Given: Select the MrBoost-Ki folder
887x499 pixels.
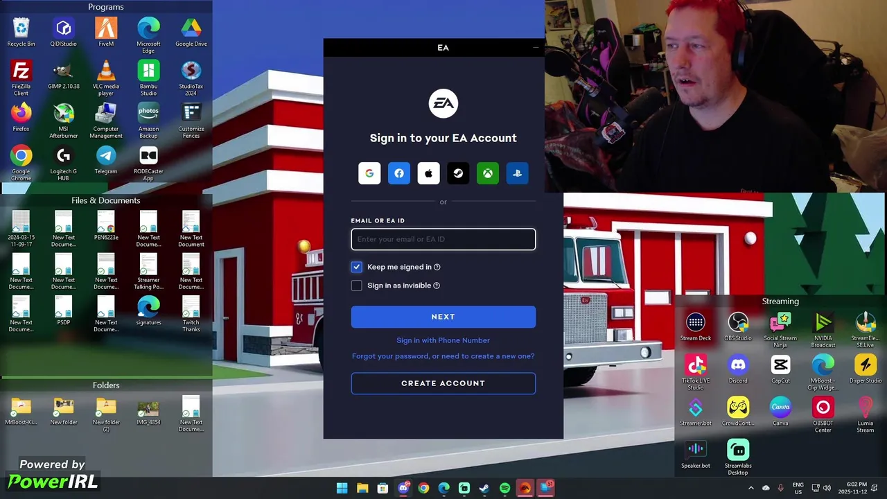Looking at the screenshot, I should (21, 410).
